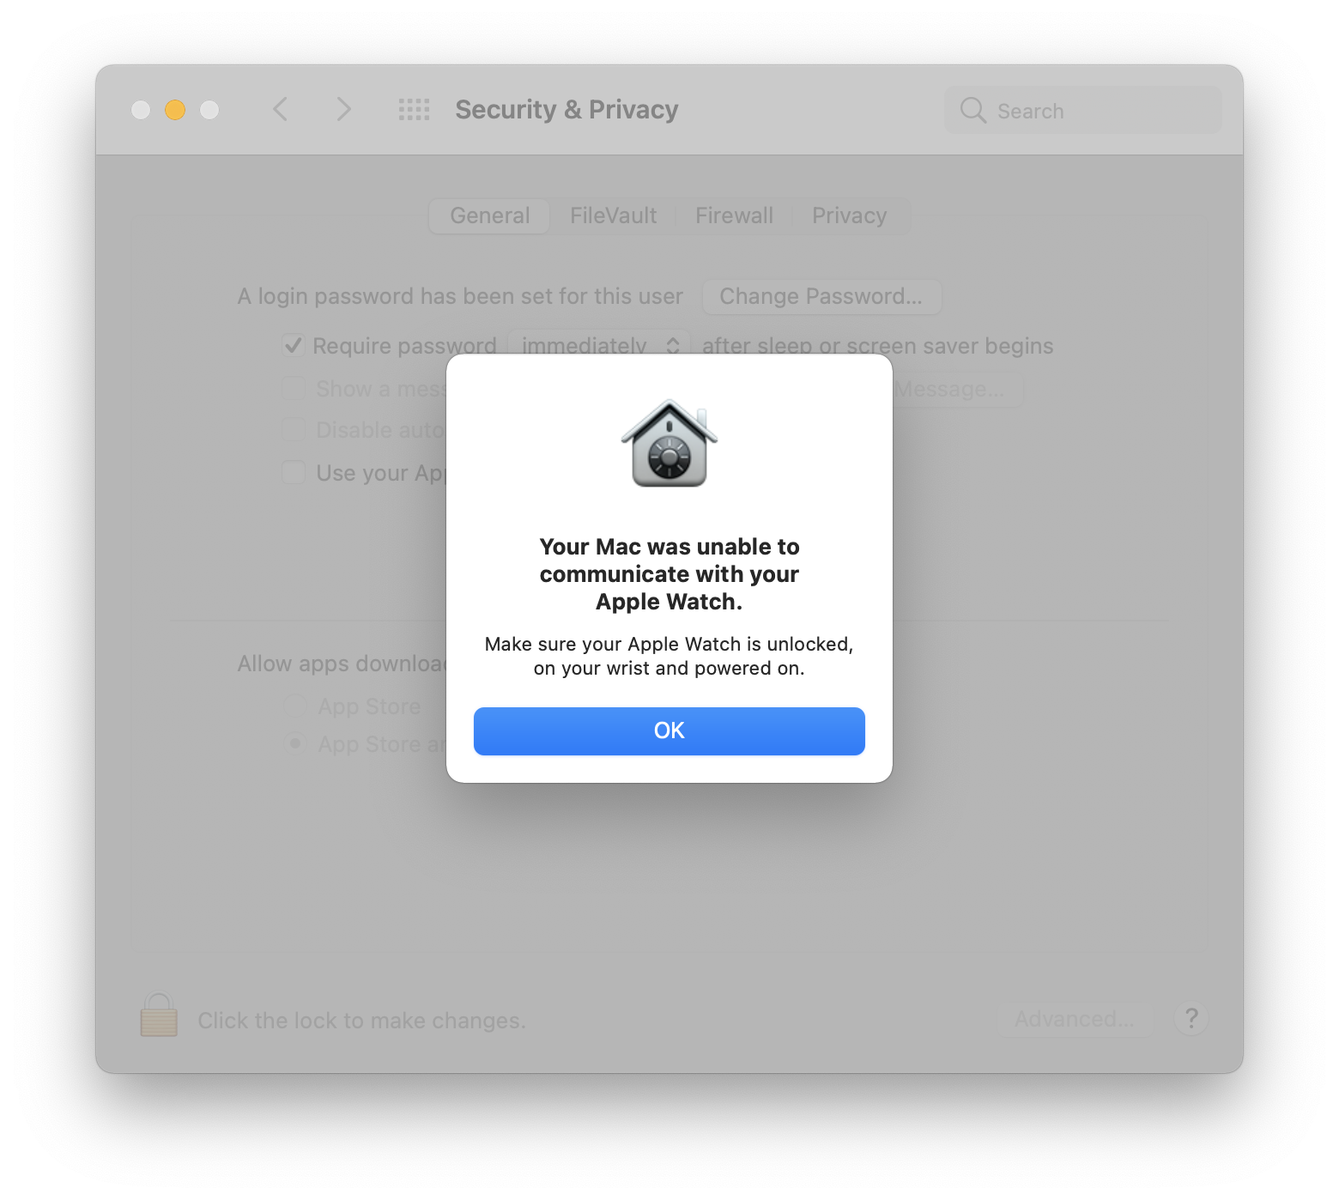Switch to the FileVault tab
Screen dimensions: 1339x1200
coord(613,215)
